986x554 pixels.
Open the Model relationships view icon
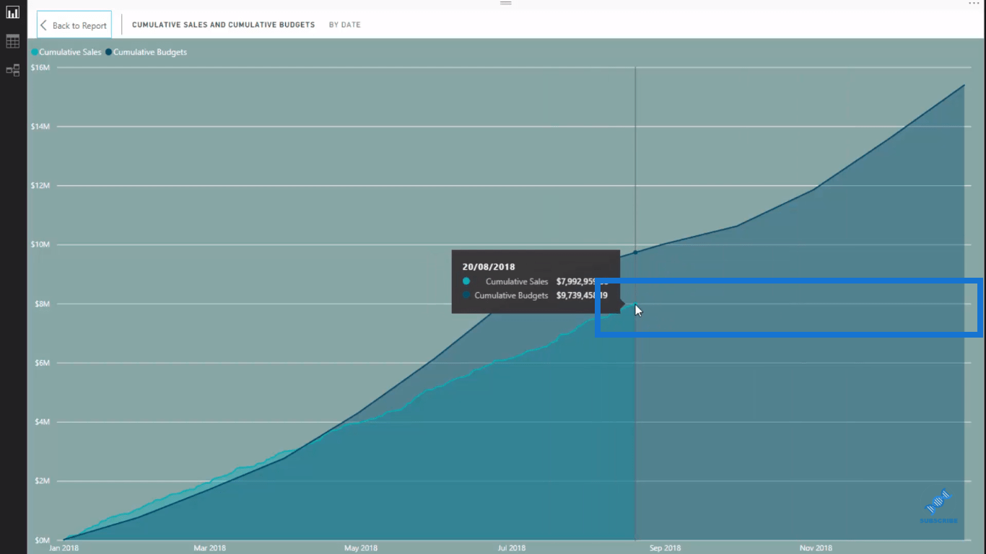pos(12,70)
